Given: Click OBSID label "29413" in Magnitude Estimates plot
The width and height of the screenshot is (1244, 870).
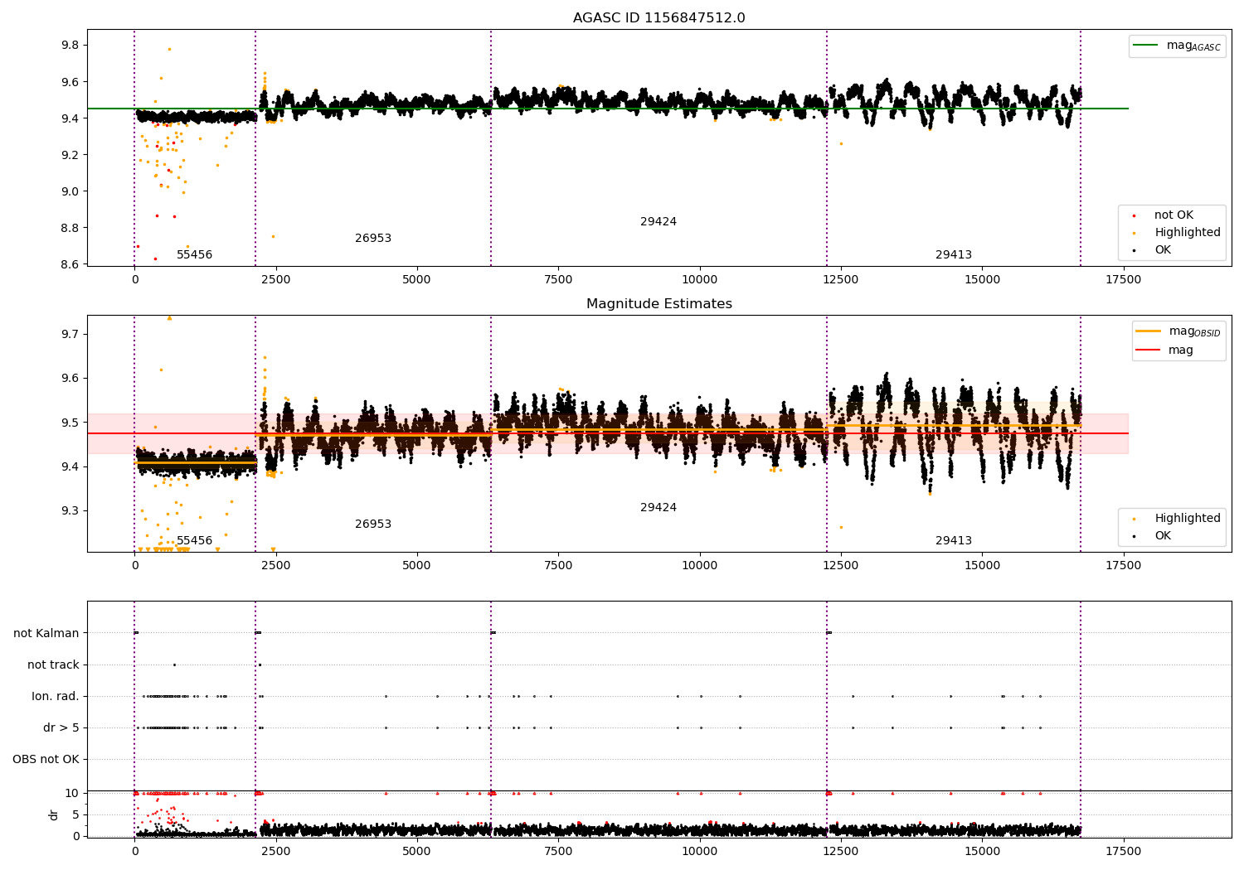Looking at the screenshot, I should [954, 541].
